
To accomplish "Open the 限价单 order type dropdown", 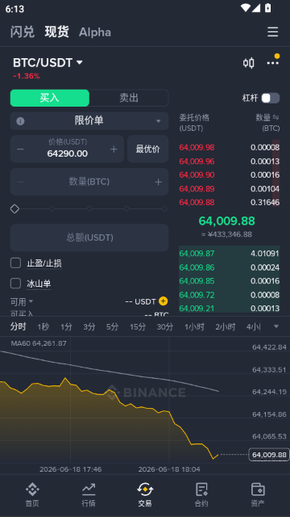I will tap(89, 121).
